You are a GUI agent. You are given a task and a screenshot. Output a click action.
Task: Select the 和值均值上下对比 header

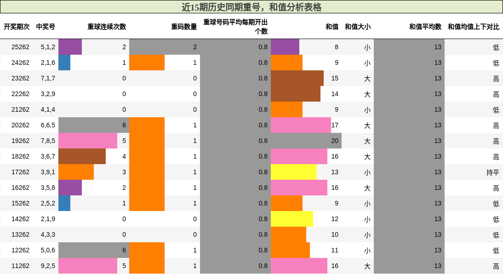click(x=474, y=27)
